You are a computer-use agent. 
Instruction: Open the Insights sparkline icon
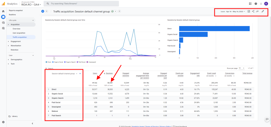point(257,11)
